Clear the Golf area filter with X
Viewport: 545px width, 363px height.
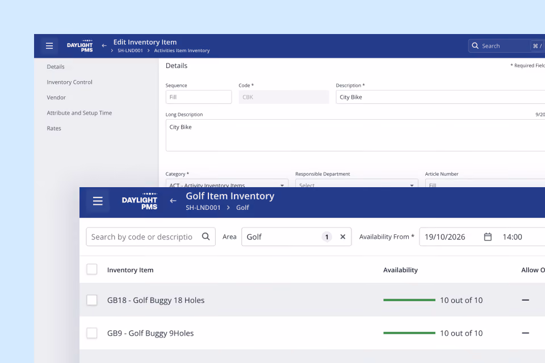343,237
